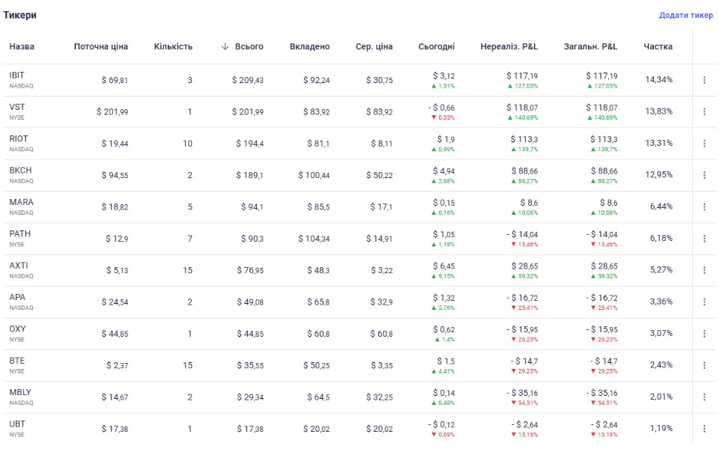Sort by 'Поточна ціна' column header
This screenshot has width=719, height=449.
(101, 46)
